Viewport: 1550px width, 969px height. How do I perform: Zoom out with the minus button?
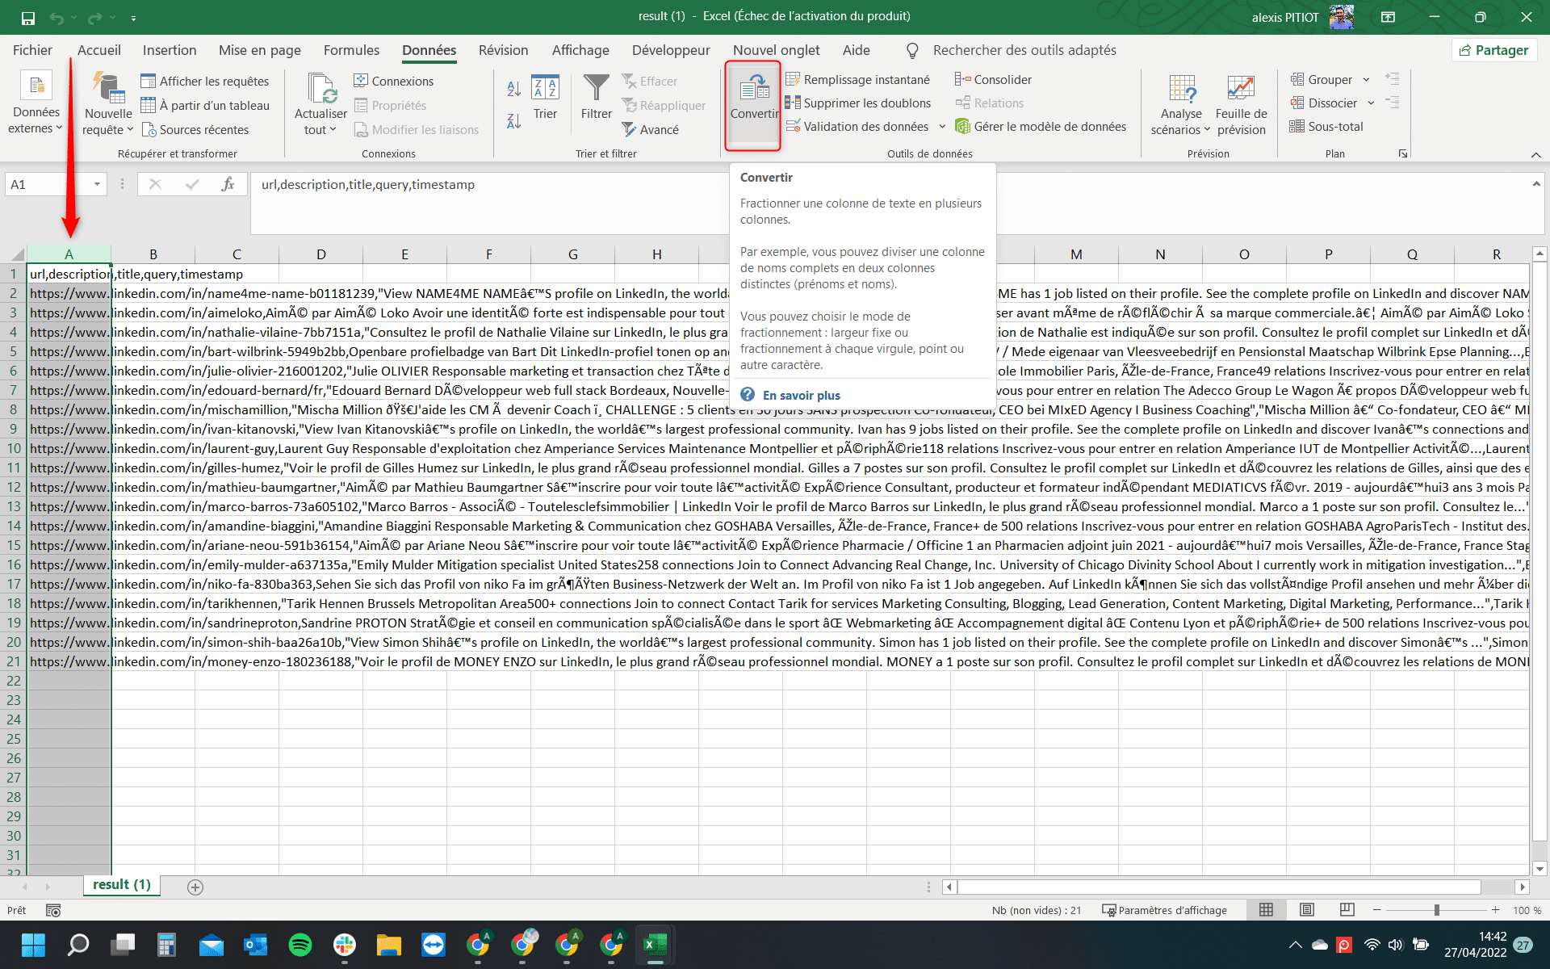click(x=1377, y=910)
